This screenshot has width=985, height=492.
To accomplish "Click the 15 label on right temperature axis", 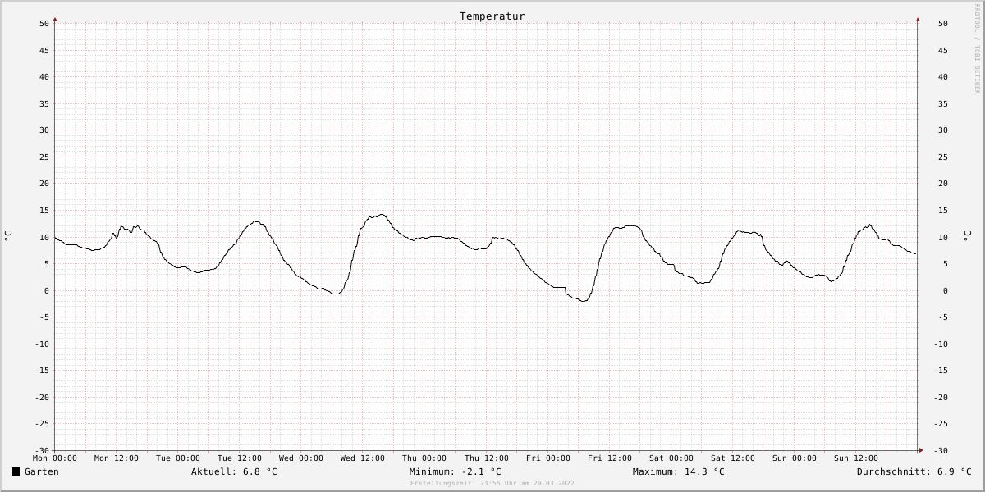I will (943, 211).
